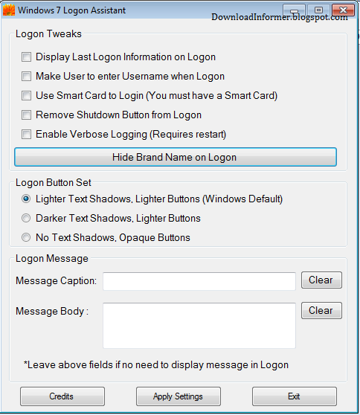Click the Exit button
Screen dimensions: 360x415
(295, 396)
